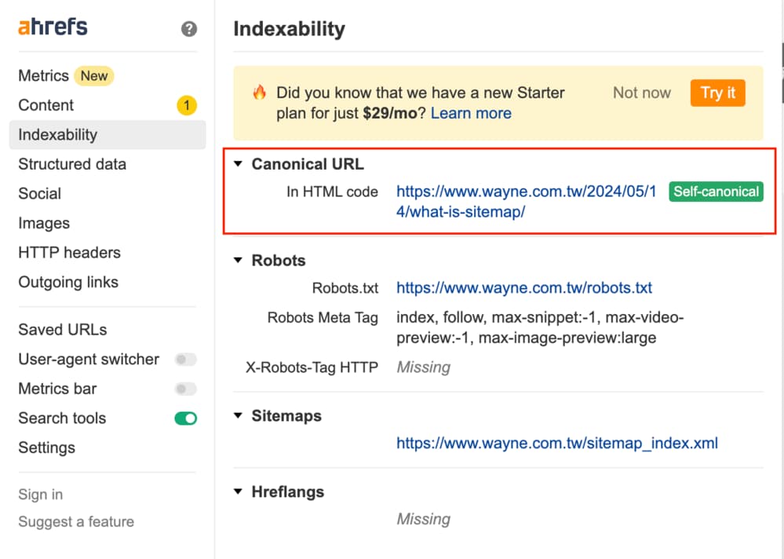Click the Learn more link

coord(471,114)
